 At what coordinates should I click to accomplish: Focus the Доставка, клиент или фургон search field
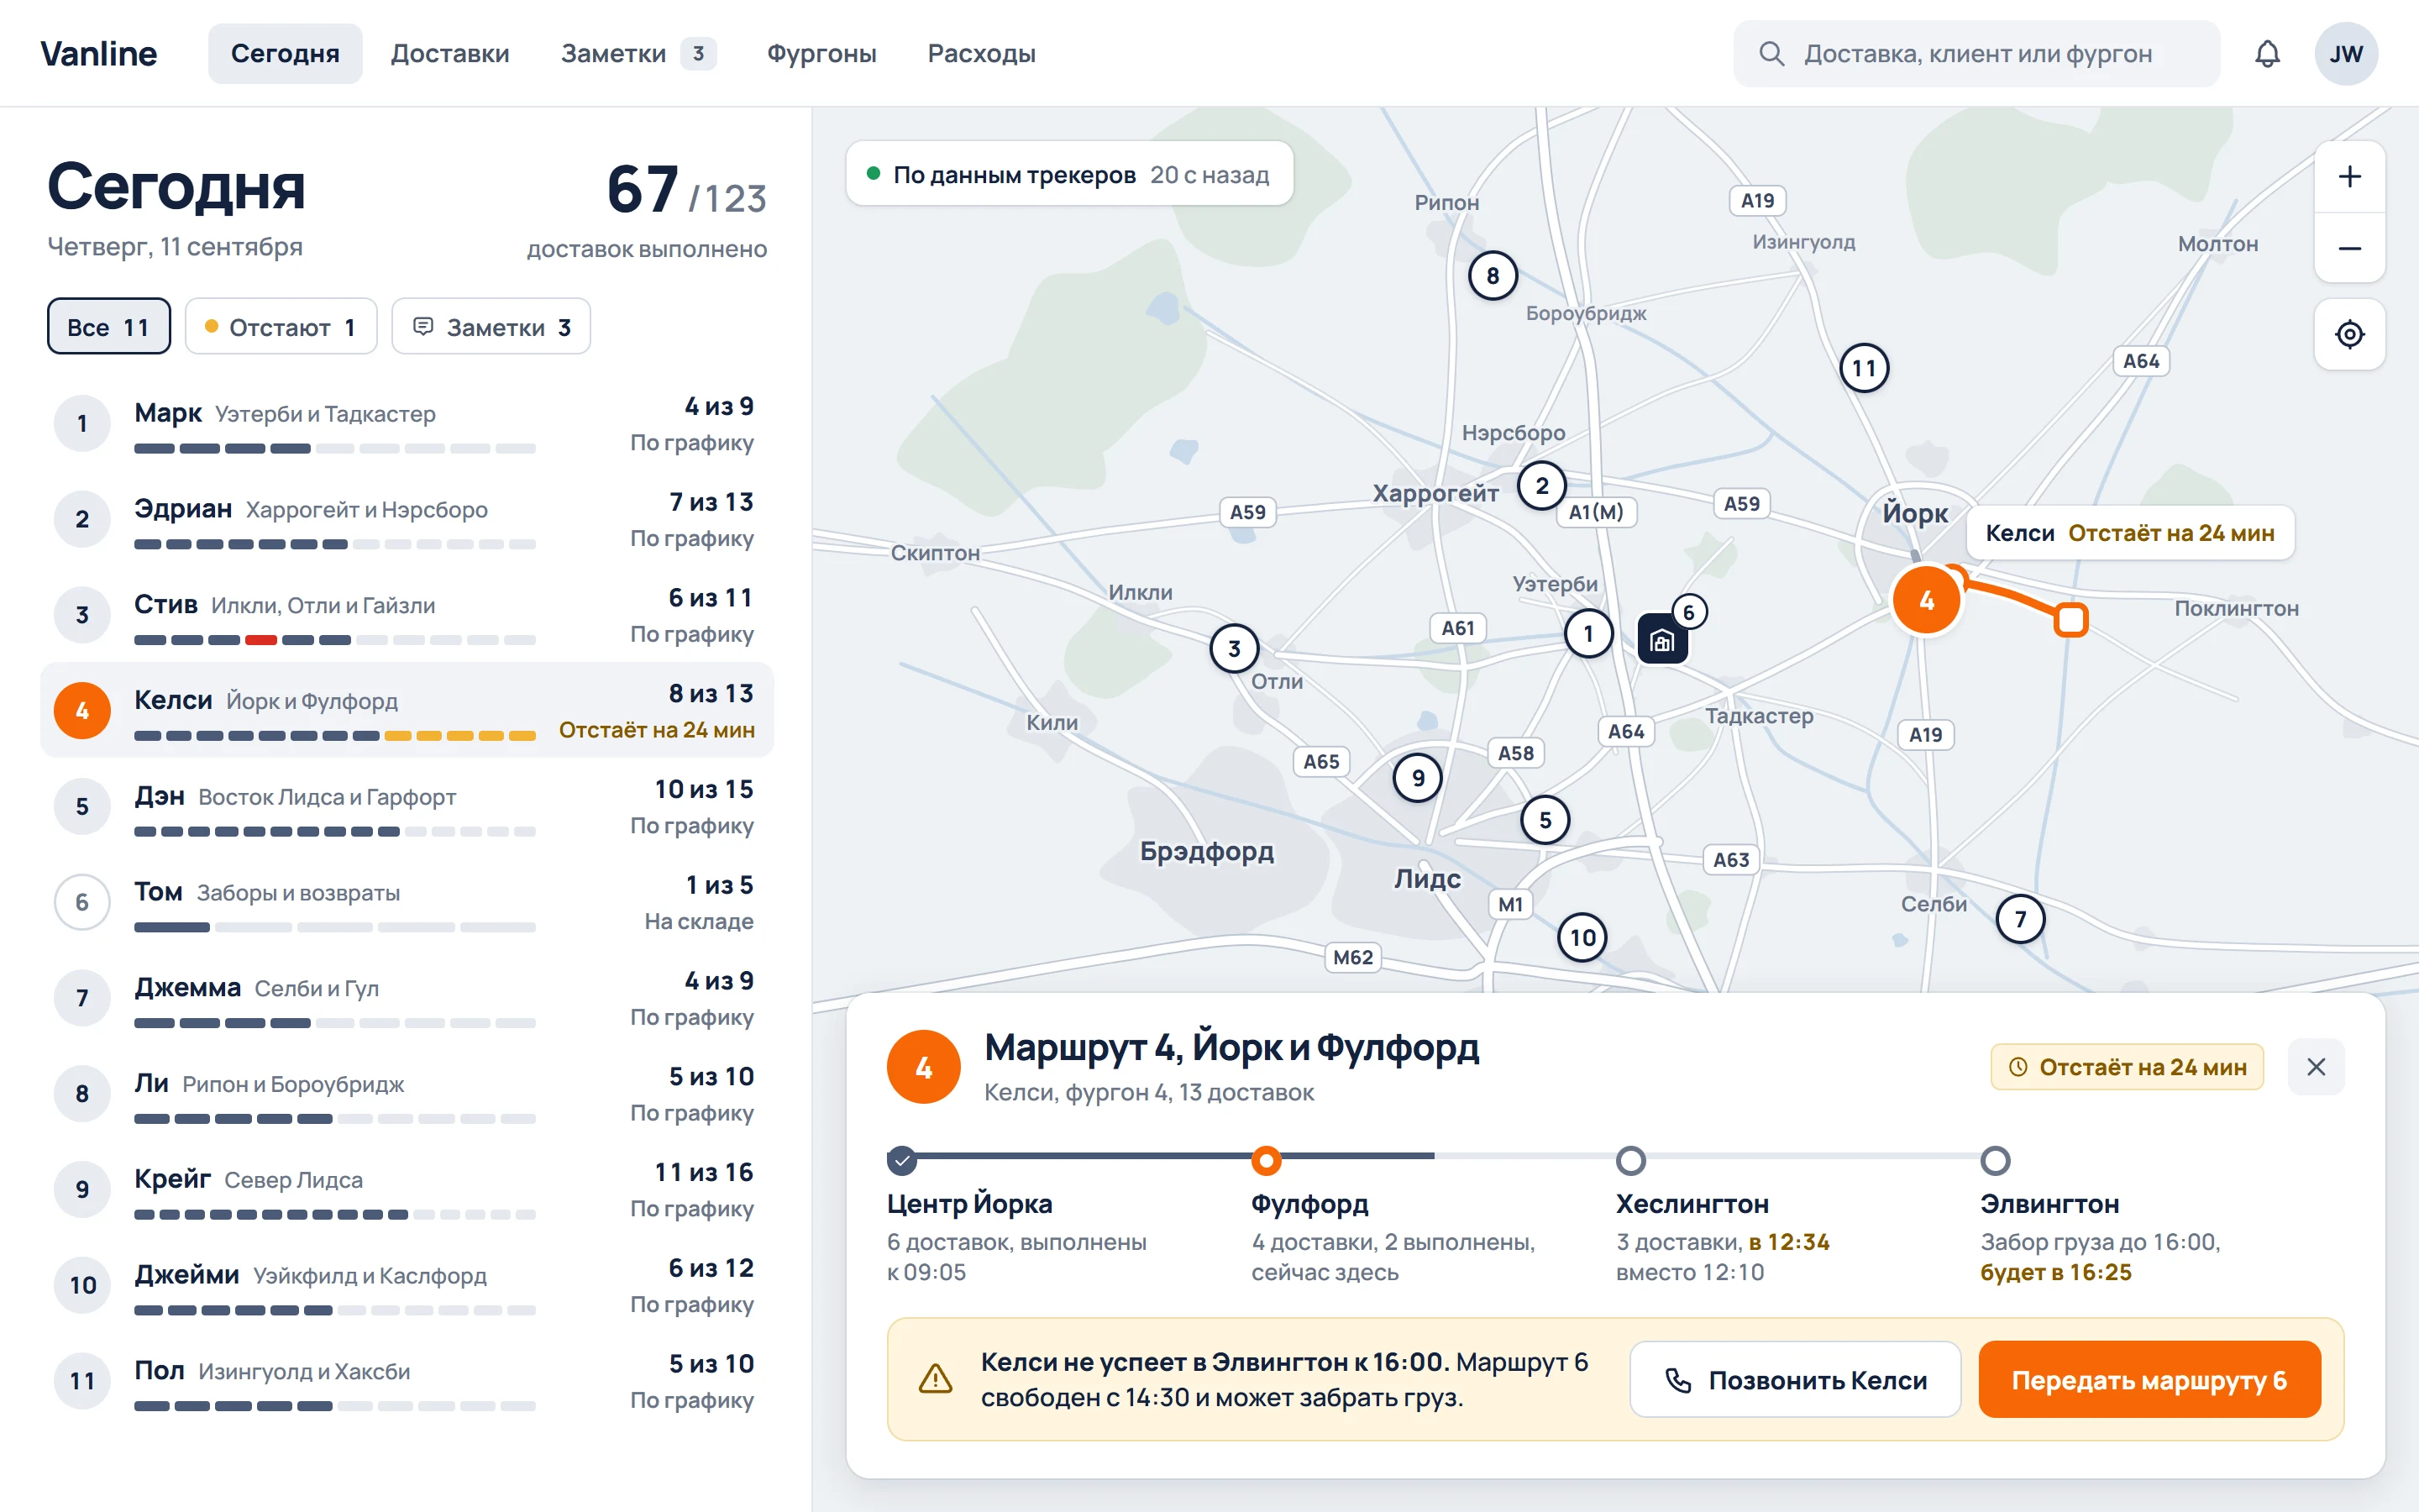1976,54
